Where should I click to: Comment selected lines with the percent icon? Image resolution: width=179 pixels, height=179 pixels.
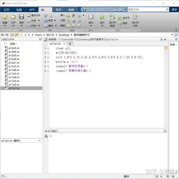(68, 21)
